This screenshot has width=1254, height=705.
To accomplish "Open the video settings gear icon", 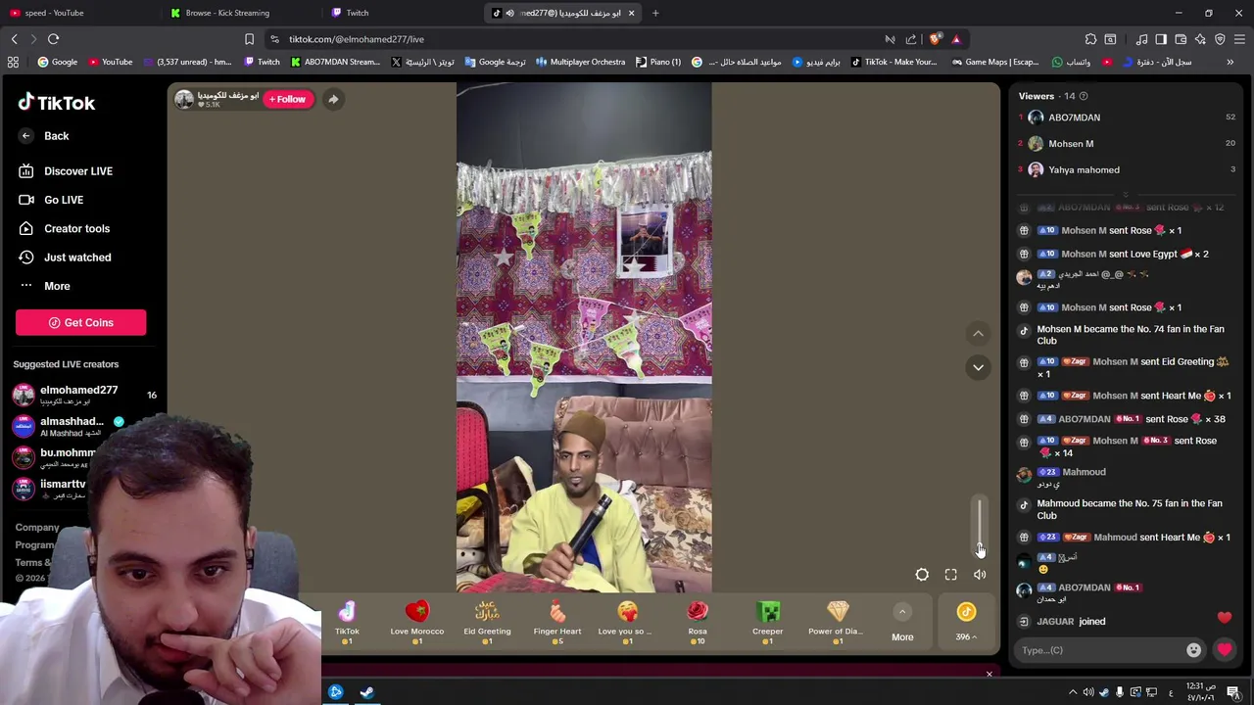I will click(922, 575).
